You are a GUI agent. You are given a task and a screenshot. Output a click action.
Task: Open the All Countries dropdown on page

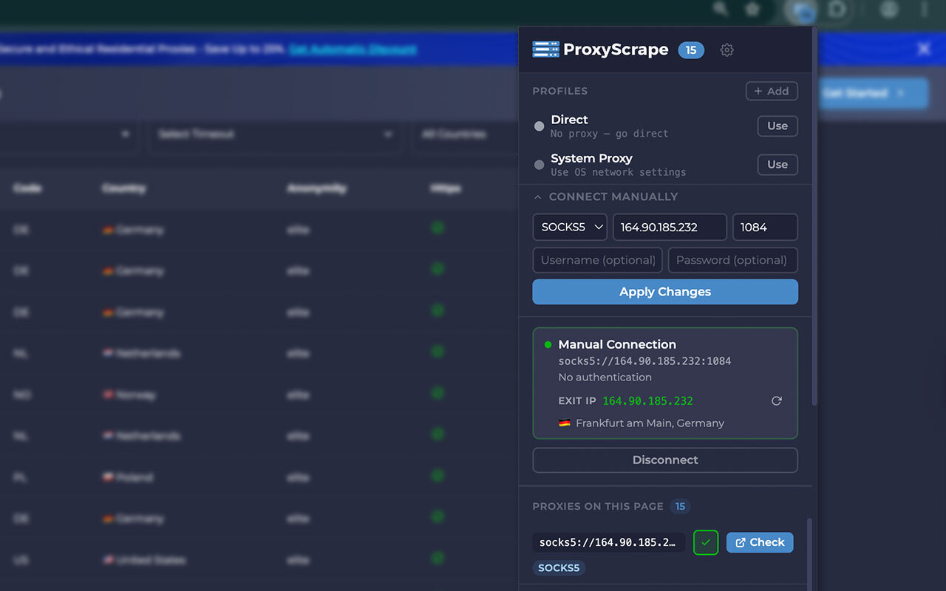(466, 134)
